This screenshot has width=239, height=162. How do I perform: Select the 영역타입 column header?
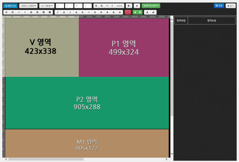(181, 21)
